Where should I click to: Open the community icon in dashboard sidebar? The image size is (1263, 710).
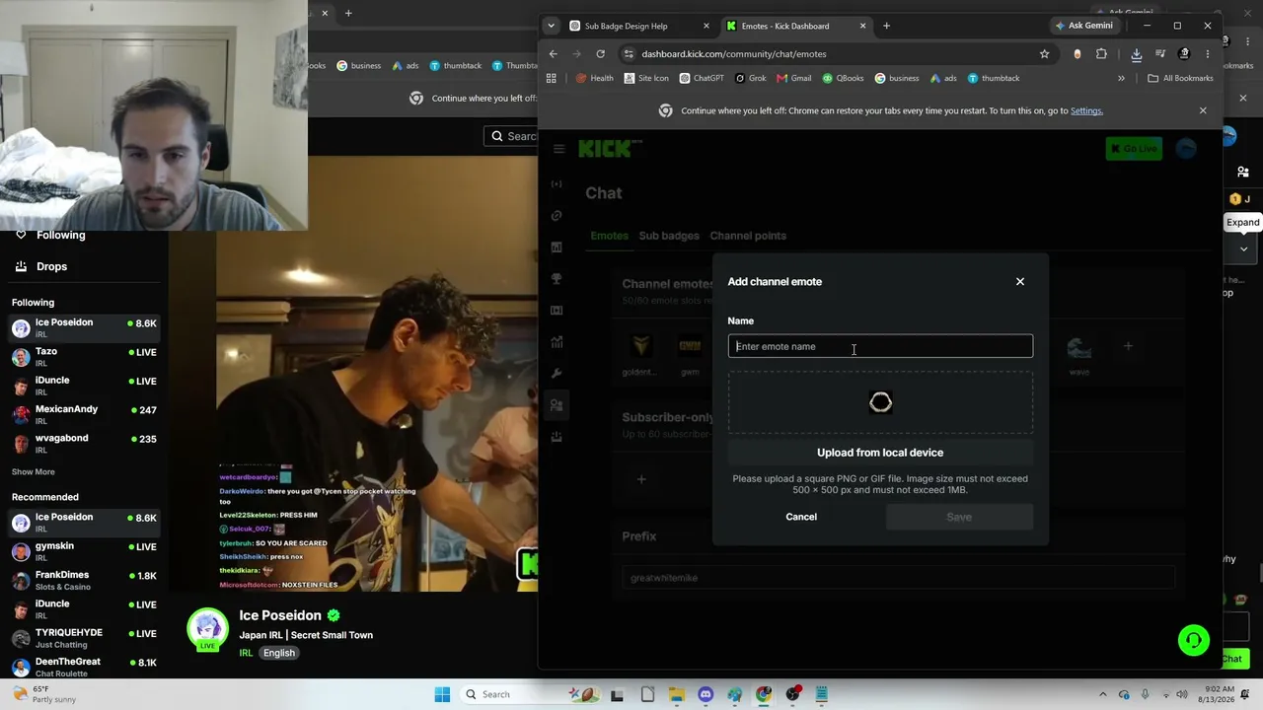[x=557, y=405]
